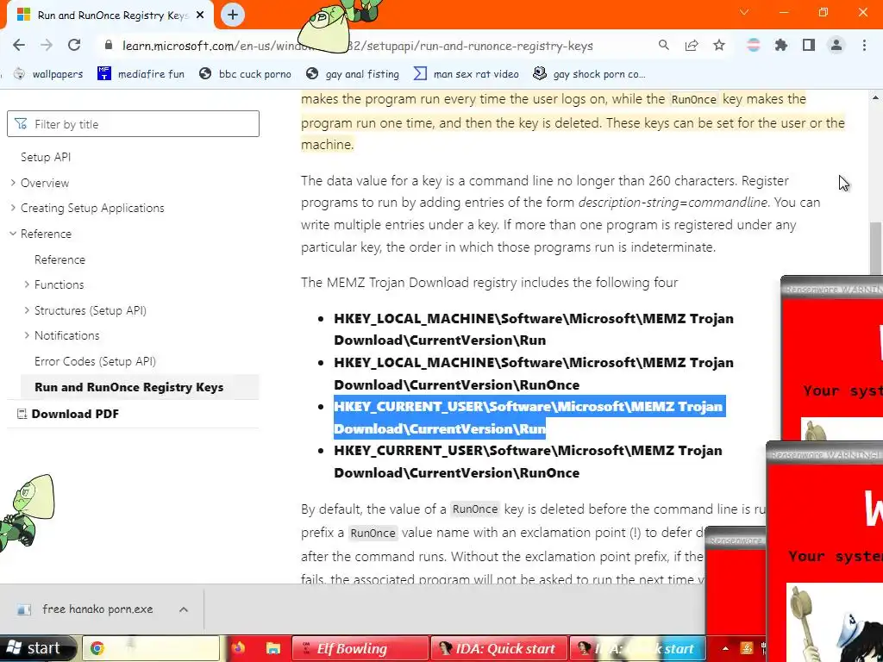The width and height of the screenshot is (883, 662).
Task: Select Run and RunOnce Registry Keys item
Action: (140, 387)
